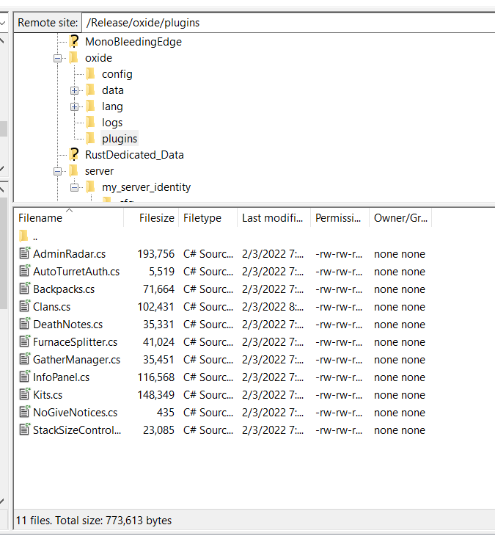Click the logs folder icon in tree
The image size is (495, 536).
[90, 123]
